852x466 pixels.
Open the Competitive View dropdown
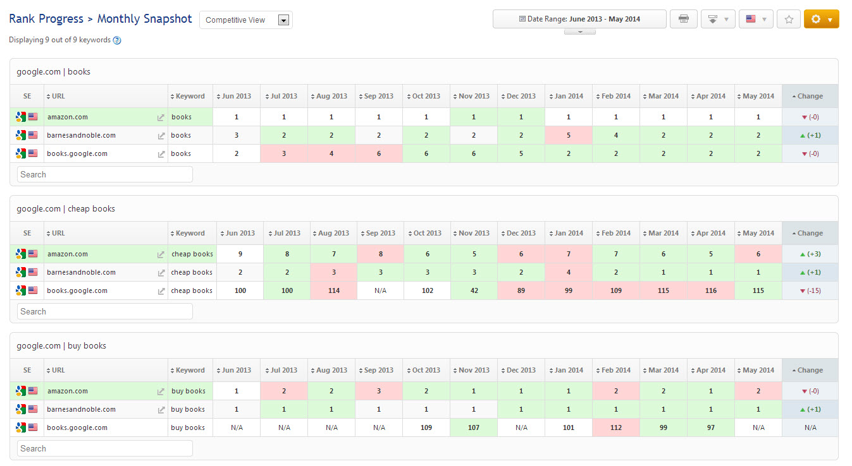(246, 20)
